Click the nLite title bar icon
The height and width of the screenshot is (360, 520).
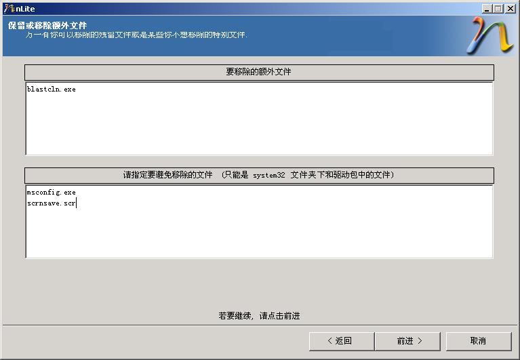pos(9,9)
